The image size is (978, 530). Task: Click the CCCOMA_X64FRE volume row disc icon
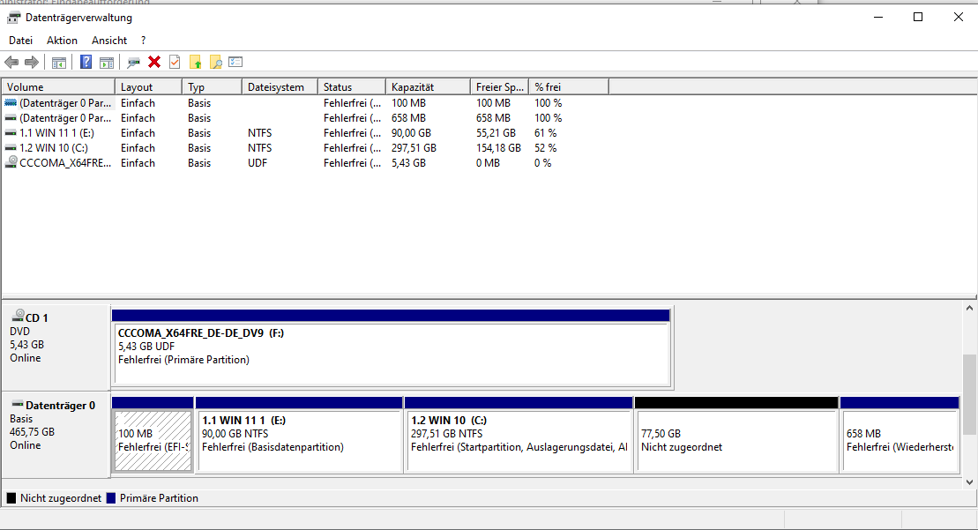11,162
